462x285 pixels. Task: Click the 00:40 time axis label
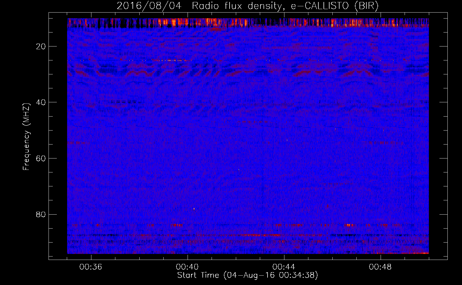(187, 267)
